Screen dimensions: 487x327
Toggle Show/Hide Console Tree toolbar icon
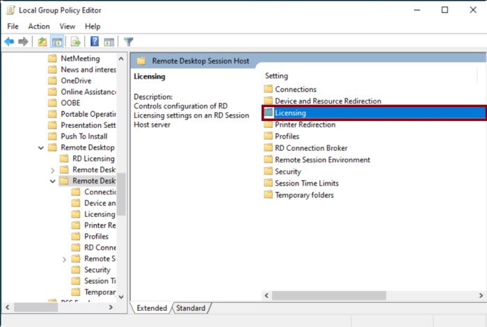pyautogui.click(x=56, y=42)
